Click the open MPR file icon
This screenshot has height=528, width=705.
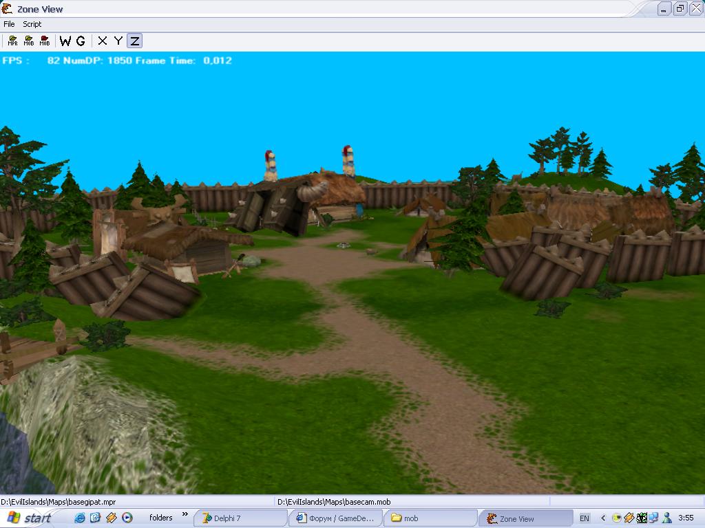[12, 41]
